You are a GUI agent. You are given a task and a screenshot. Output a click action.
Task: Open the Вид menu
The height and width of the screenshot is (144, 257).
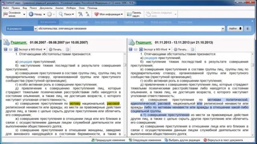click(25, 8)
